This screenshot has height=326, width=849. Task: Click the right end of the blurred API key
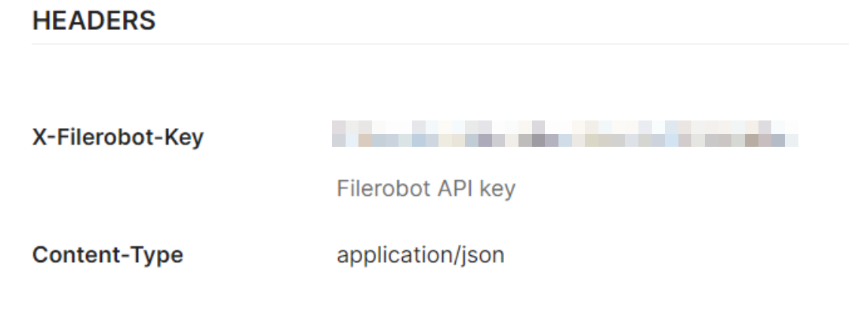click(789, 133)
